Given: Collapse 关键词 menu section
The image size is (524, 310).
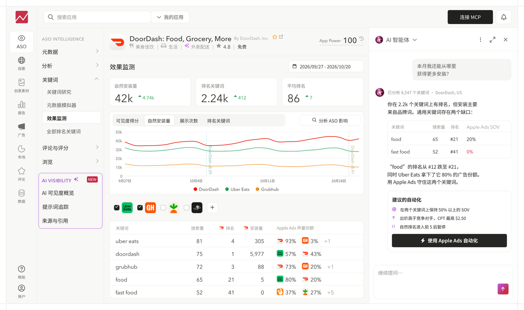Looking at the screenshot, I should [x=71, y=80].
